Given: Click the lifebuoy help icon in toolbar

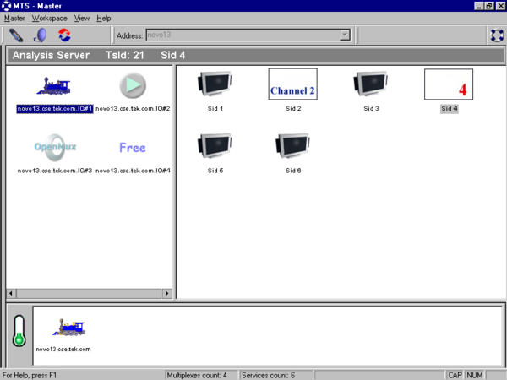Looking at the screenshot, I should pos(497,35).
